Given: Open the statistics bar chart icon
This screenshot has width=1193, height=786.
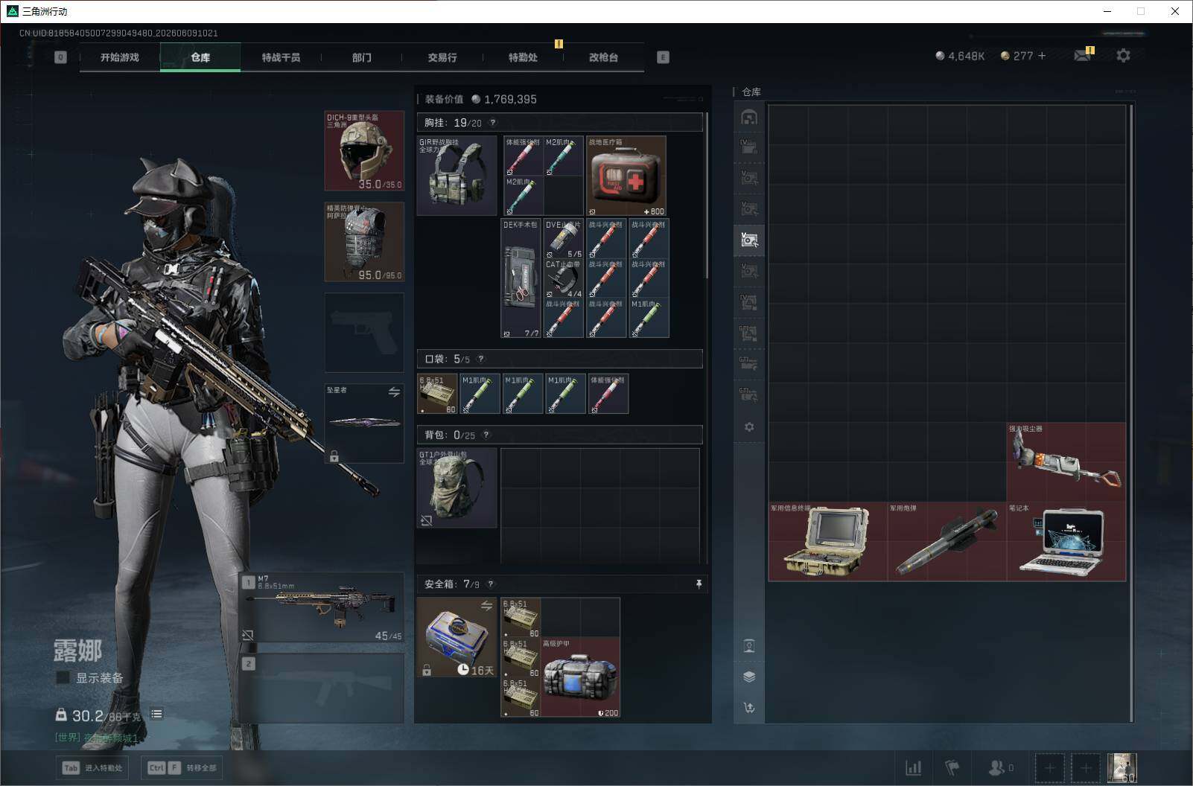Looking at the screenshot, I should (x=913, y=767).
